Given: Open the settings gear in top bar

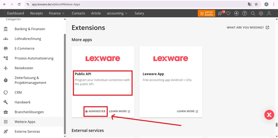Looking at the screenshot, I should (x=261, y=13).
